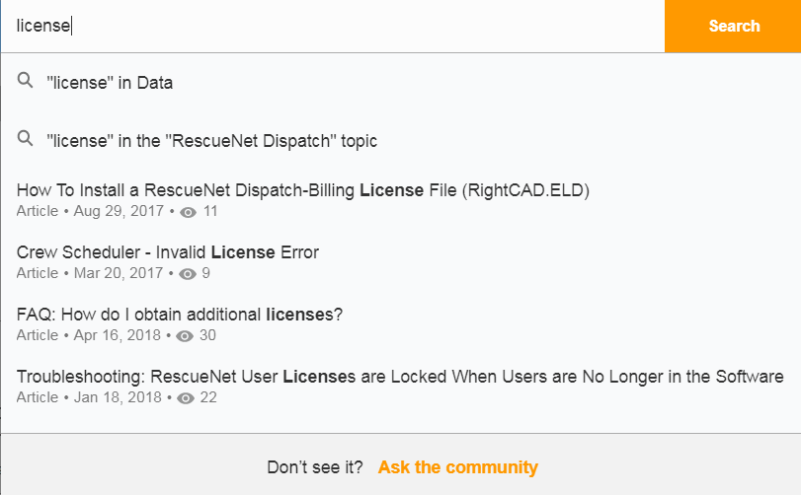Click the eye icon showing 30 views
The height and width of the screenshot is (495, 801).
point(185,336)
